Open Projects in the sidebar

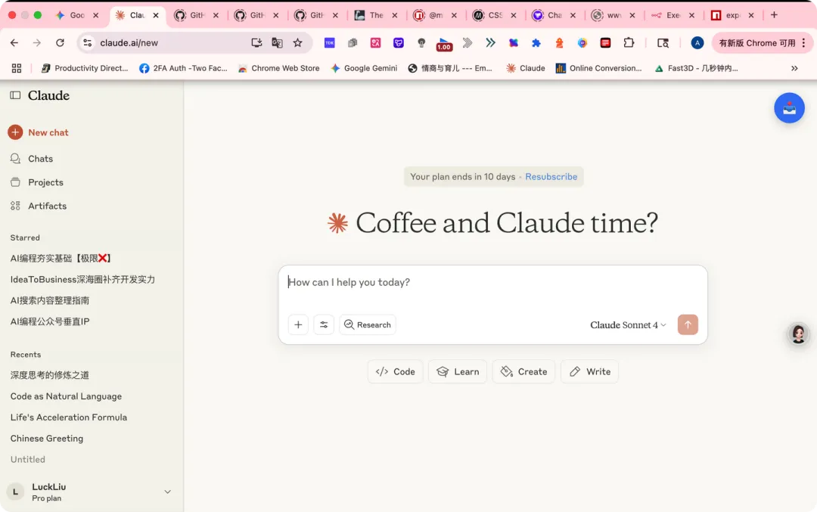45,182
